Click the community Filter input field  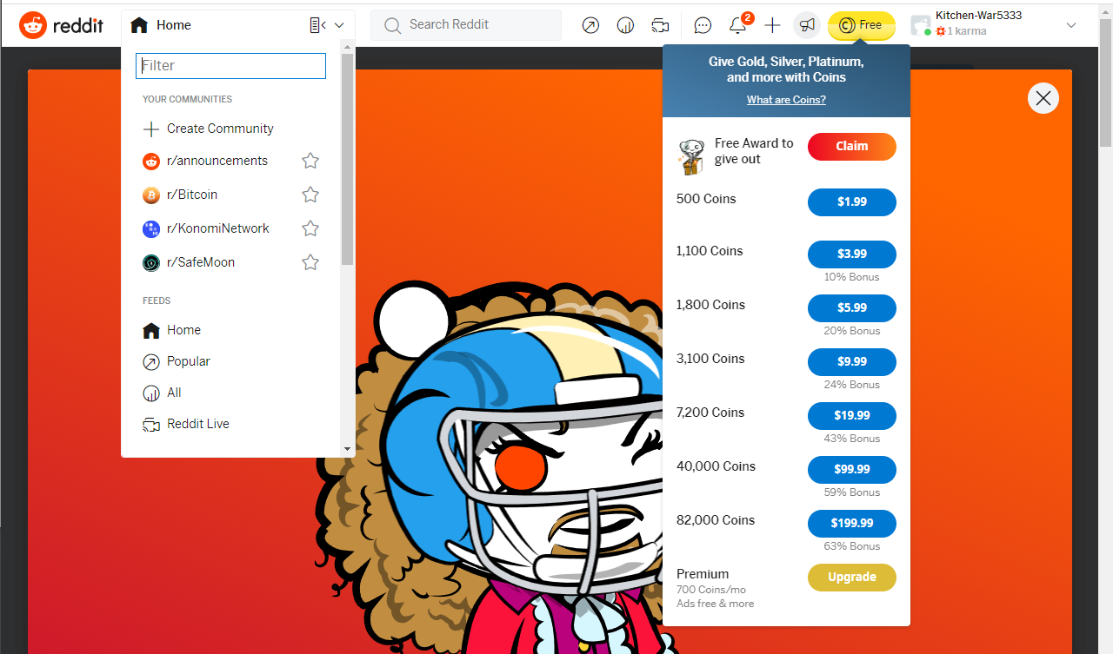[x=230, y=65]
